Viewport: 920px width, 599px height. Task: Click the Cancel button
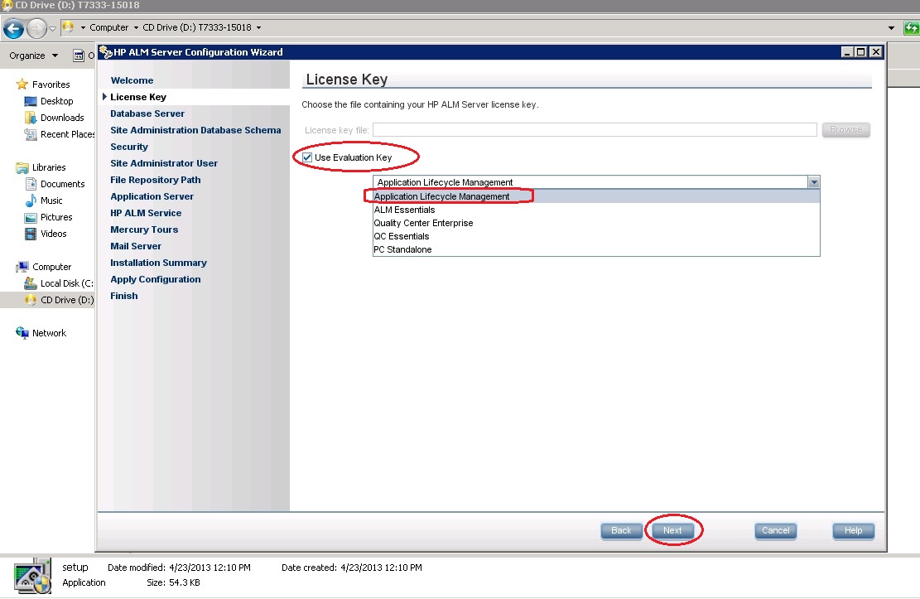[776, 530]
